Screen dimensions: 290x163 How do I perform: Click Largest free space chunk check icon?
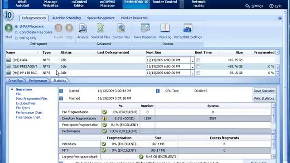[x=141, y=157]
